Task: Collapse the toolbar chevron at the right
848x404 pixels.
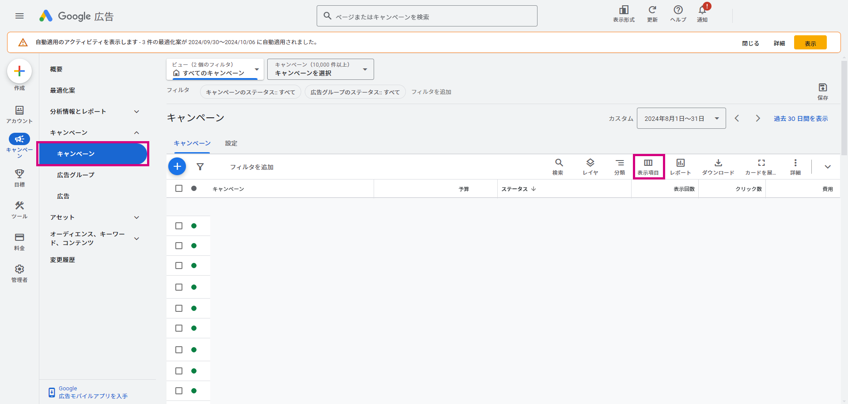Action: click(828, 167)
